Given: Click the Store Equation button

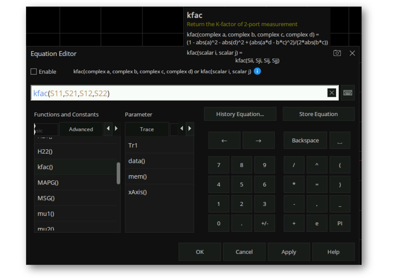Looking at the screenshot, I should [318, 114].
